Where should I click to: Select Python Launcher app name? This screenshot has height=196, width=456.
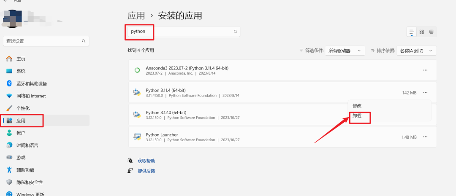pyautogui.click(x=162, y=135)
